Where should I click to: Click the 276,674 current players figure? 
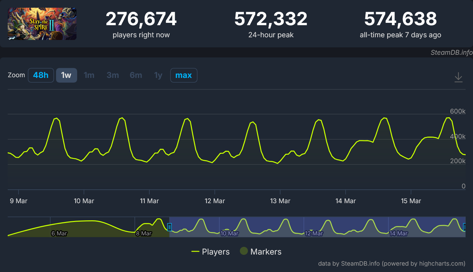141,19
